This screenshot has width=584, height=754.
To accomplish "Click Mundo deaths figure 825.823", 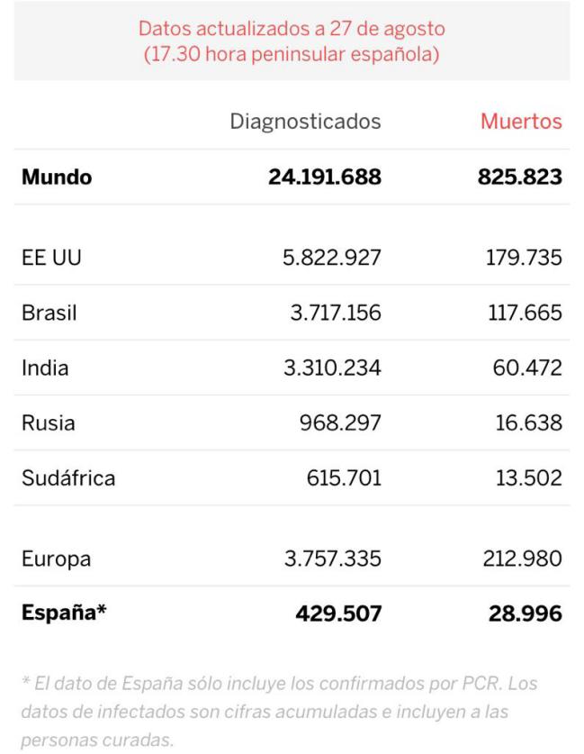I will coord(519,177).
